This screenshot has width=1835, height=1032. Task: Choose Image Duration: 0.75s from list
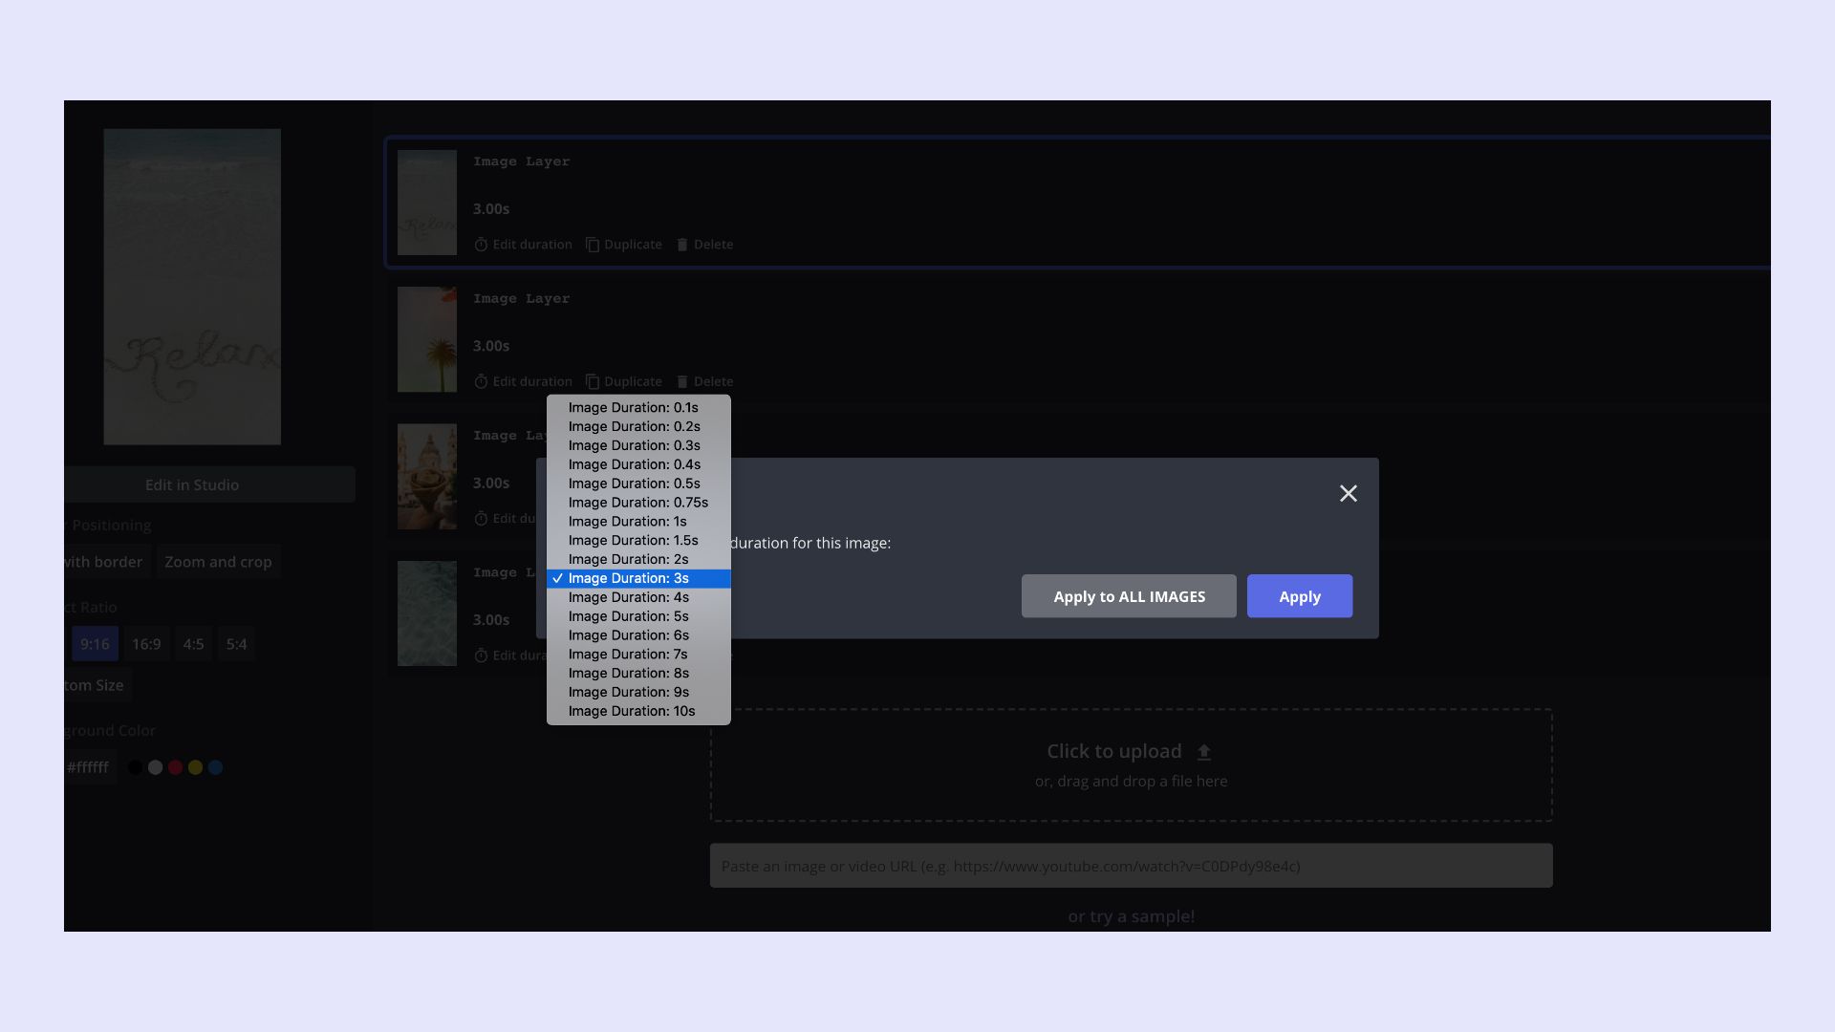tap(637, 503)
